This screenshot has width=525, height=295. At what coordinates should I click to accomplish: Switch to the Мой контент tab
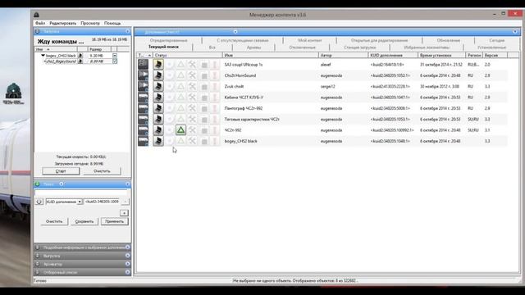[x=310, y=40]
